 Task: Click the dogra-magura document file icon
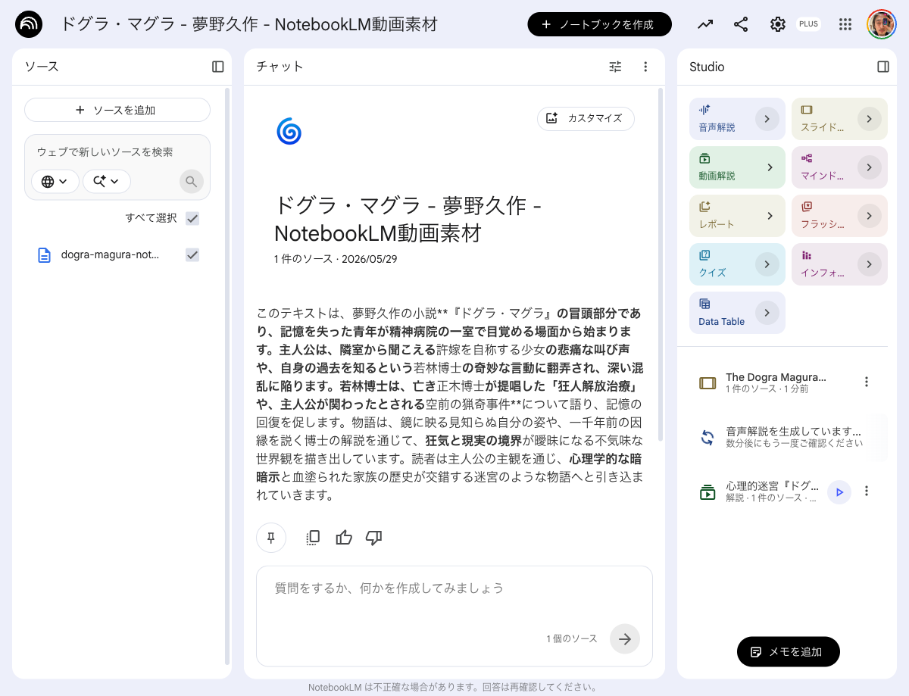tap(45, 255)
